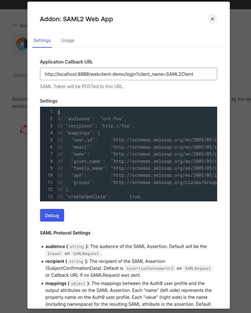This screenshot has height=313, width=251.
Task: Click the application logo behind the dialog
Action: click(22, 44)
